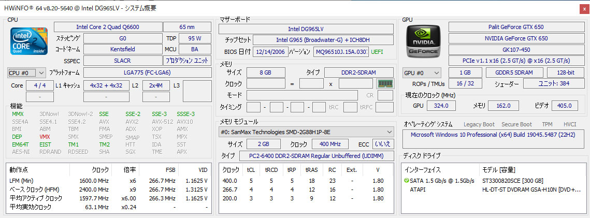
Task: Click the green SATA status check icon
Action: point(407,181)
